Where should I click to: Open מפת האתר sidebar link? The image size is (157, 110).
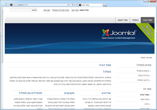pyautogui.click(x=145, y=99)
